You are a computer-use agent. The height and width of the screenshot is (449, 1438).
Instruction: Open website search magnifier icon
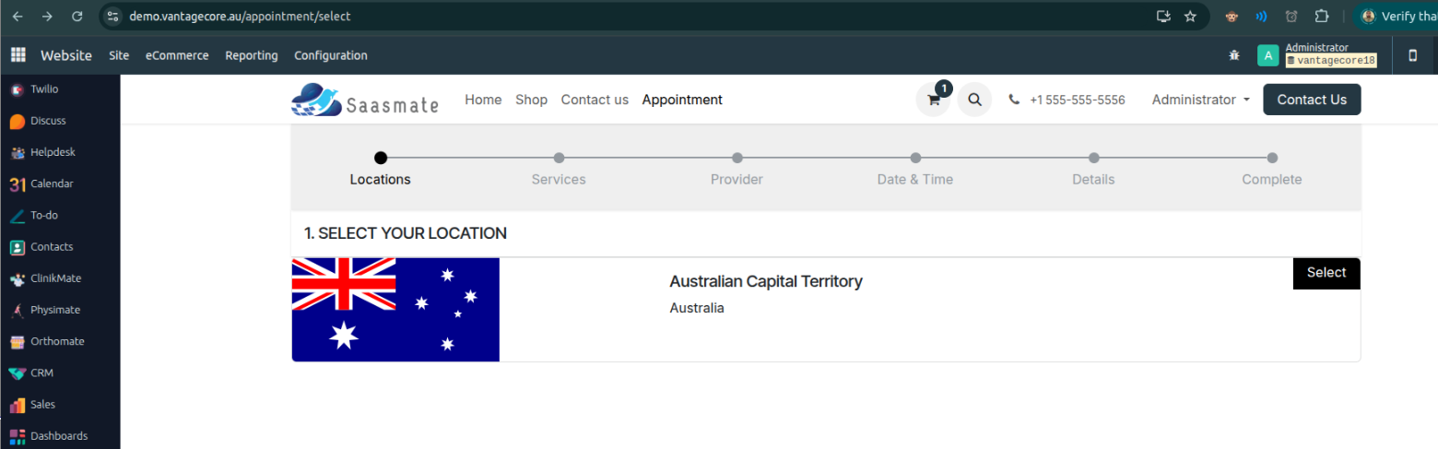point(974,100)
